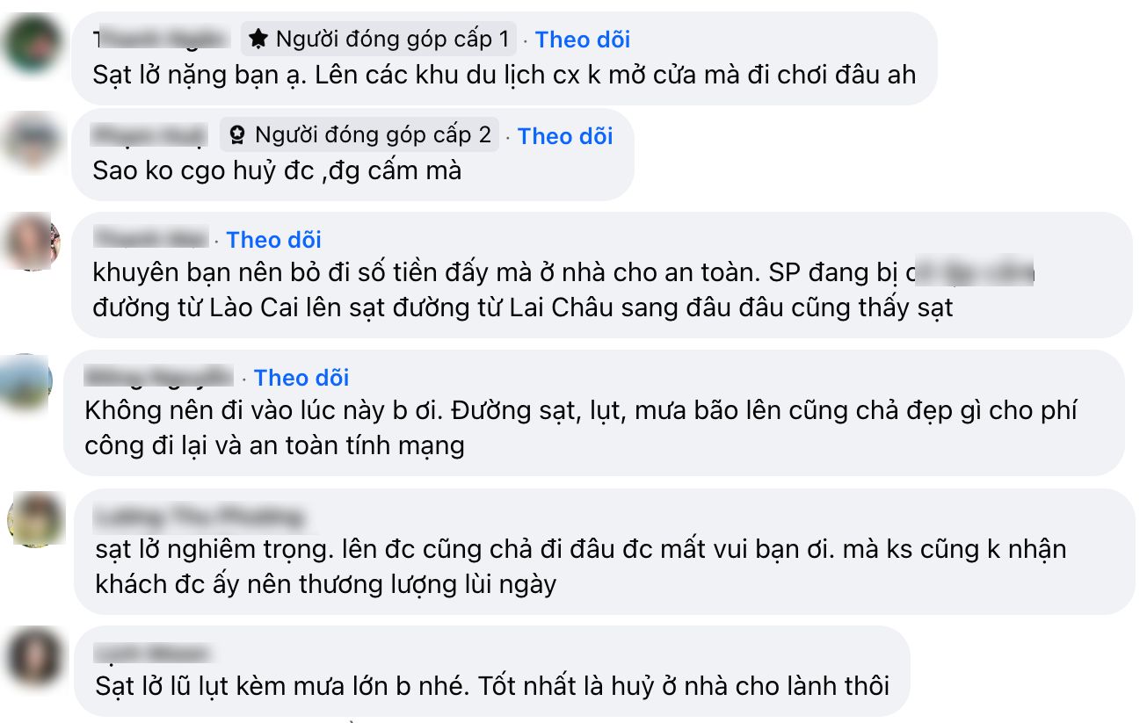Click avatar beside "Không nên đi vào lúc này" comment
The height and width of the screenshot is (723, 1147).
(x=26, y=381)
